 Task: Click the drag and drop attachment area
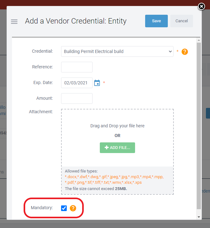(x=117, y=126)
